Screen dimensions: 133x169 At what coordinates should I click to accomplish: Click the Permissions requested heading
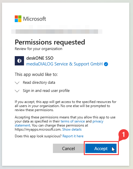tap(50, 42)
